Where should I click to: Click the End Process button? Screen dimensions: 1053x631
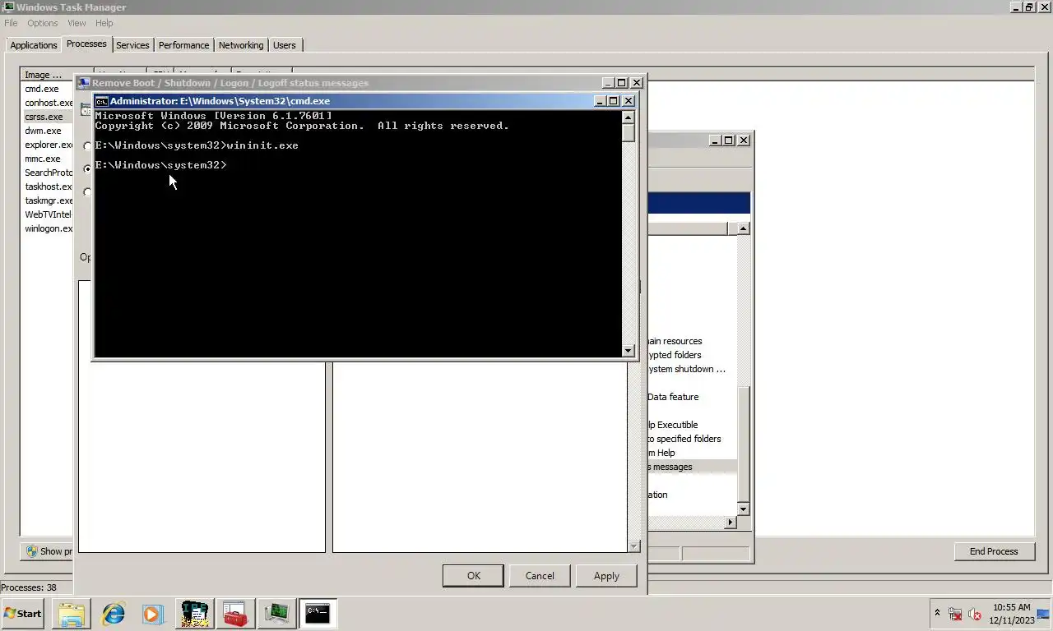pos(993,551)
